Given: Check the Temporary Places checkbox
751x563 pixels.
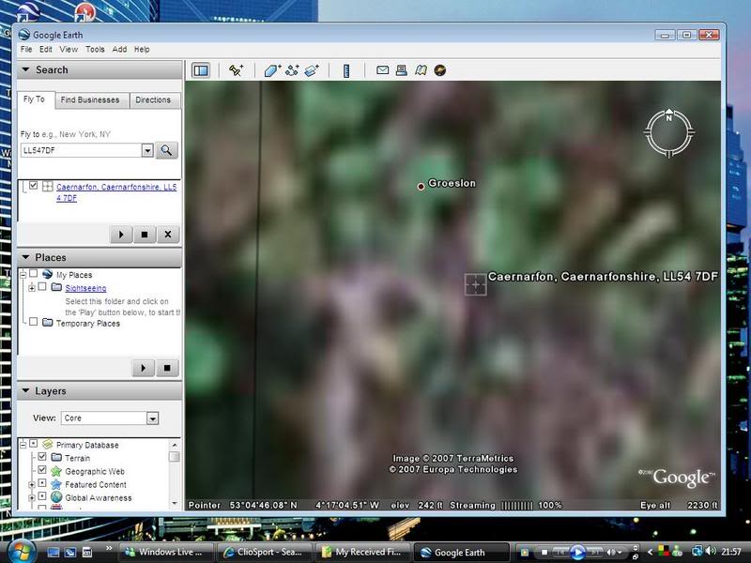Looking at the screenshot, I should click(x=33, y=322).
